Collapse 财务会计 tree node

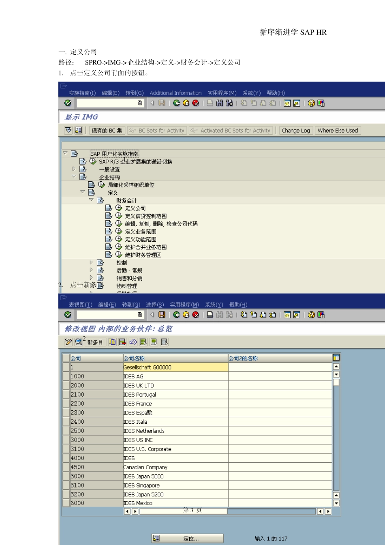tap(91, 200)
